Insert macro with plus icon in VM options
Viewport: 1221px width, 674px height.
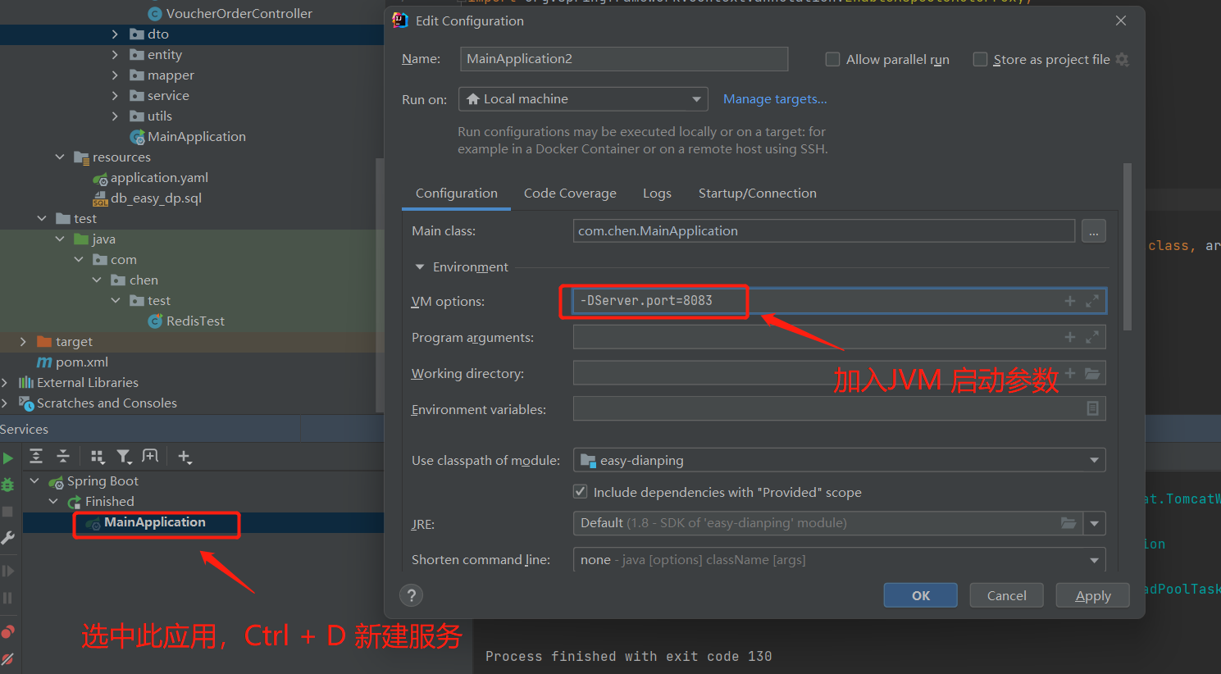pyautogui.click(x=1069, y=301)
